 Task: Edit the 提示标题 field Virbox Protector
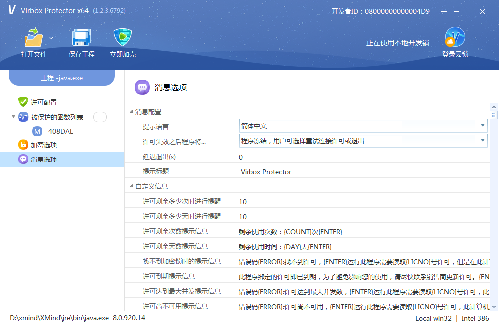click(x=363, y=172)
